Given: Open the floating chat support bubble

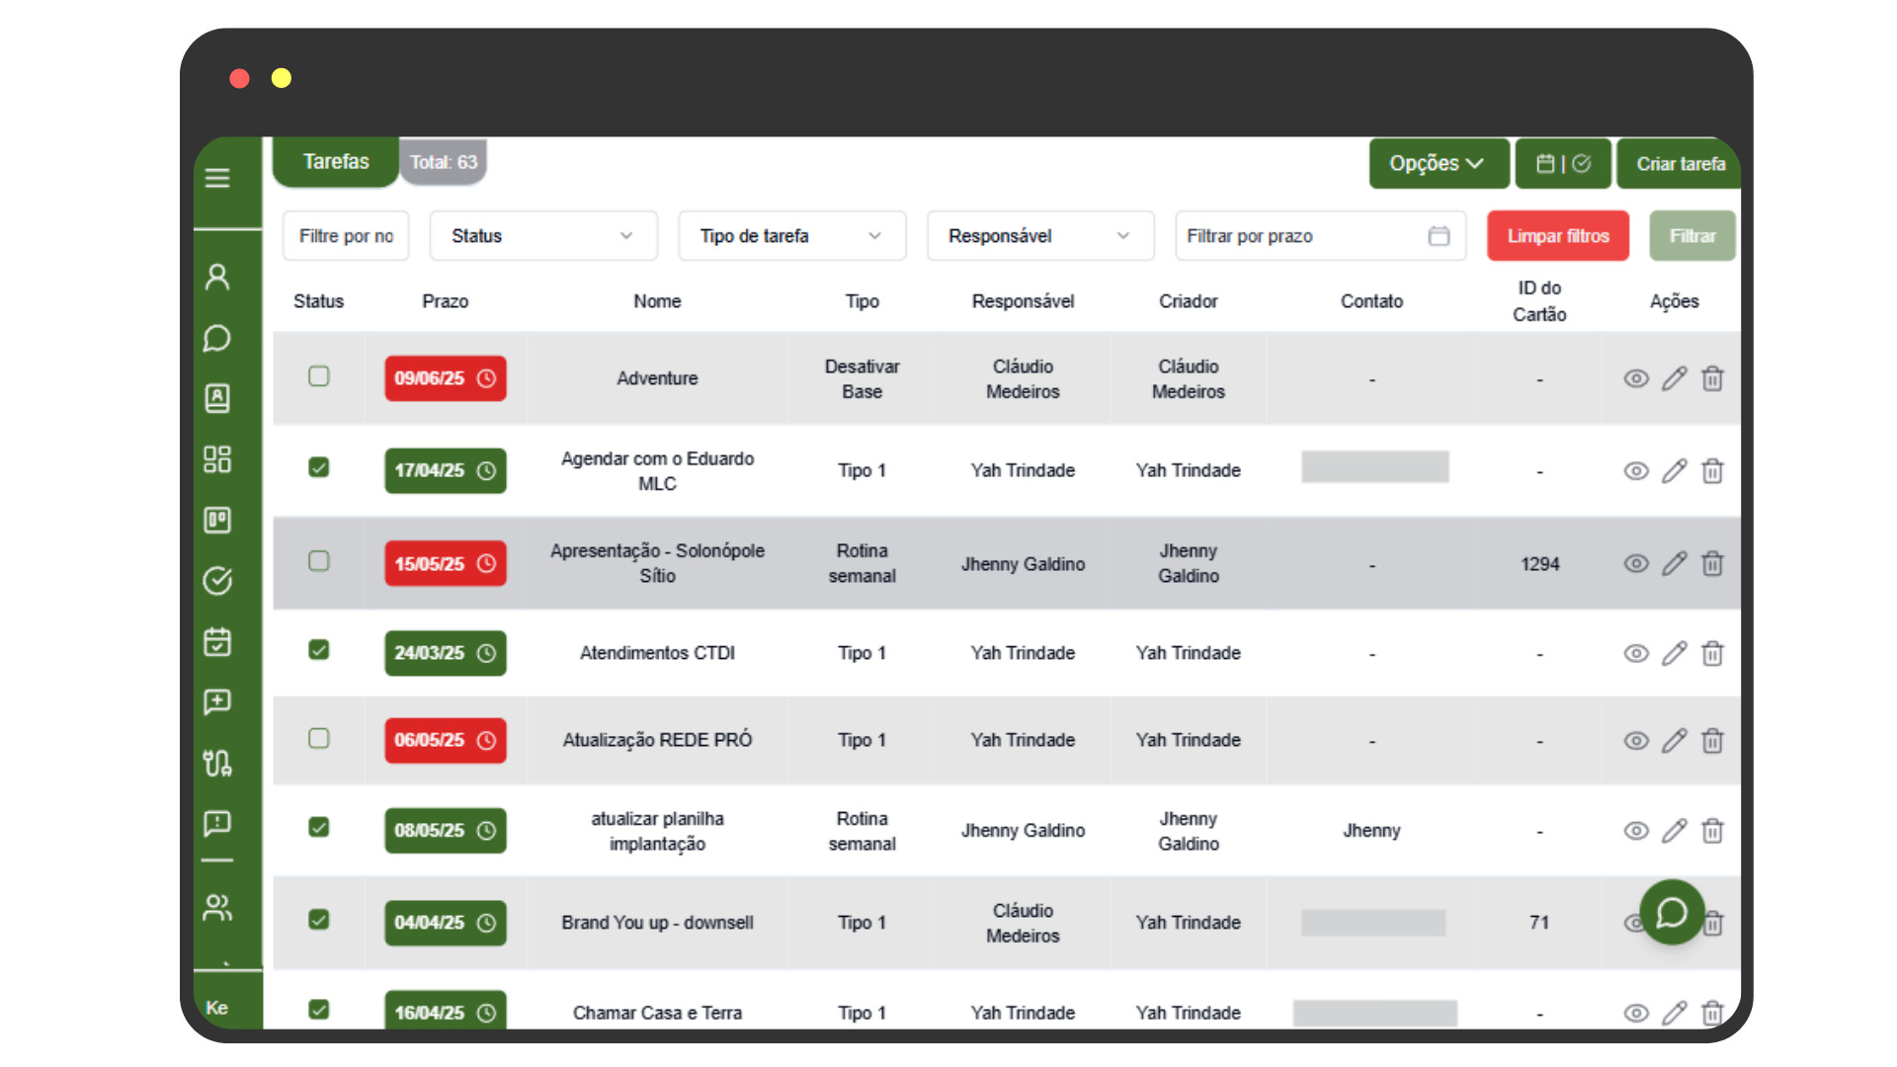Looking at the screenshot, I should pyautogui.click(x=1672, y=912).
